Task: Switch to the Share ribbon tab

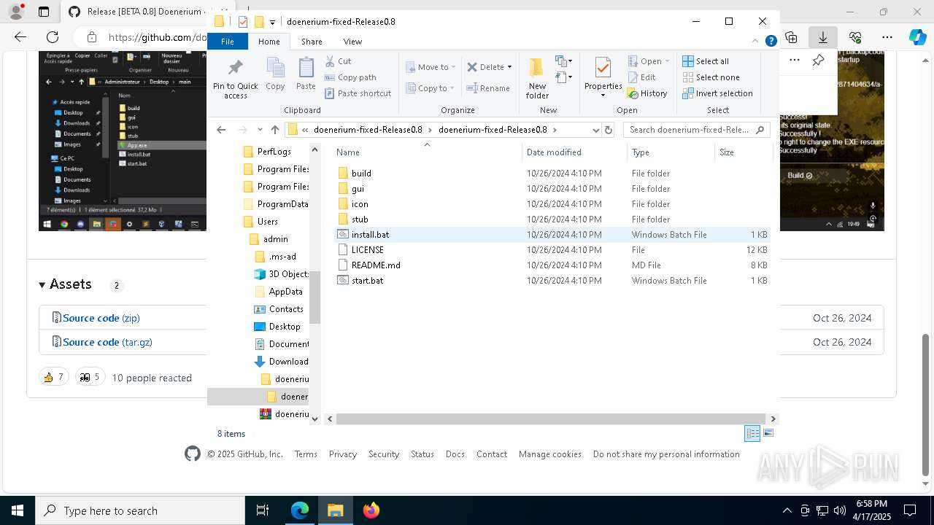Action: point(312,42)
